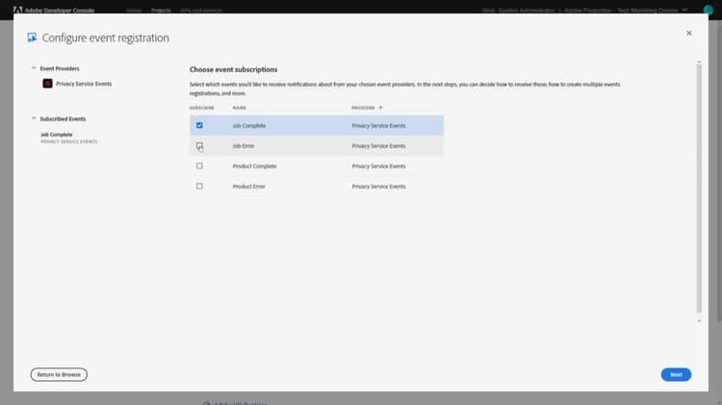This screenshot has height=405, width=722.
Task: Click the Next button
Action: coord(676,374)
